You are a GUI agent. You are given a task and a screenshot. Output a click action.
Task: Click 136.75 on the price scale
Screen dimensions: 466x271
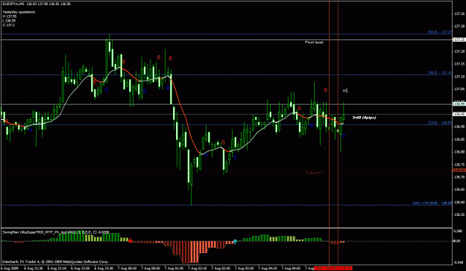click(x=459, y=164)
